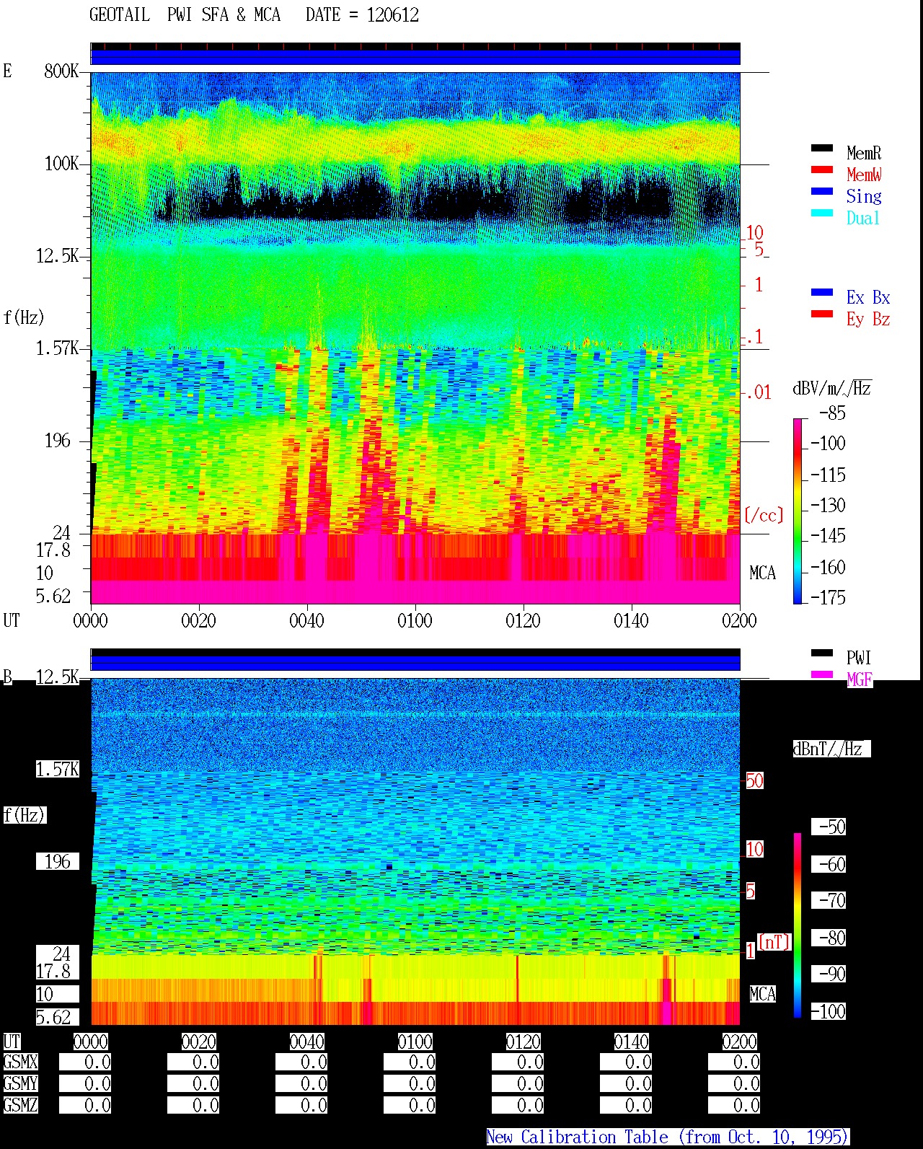Click the red [/cc] density unit label
This screenshot has height=1149, width=923.
coord(764,515)
